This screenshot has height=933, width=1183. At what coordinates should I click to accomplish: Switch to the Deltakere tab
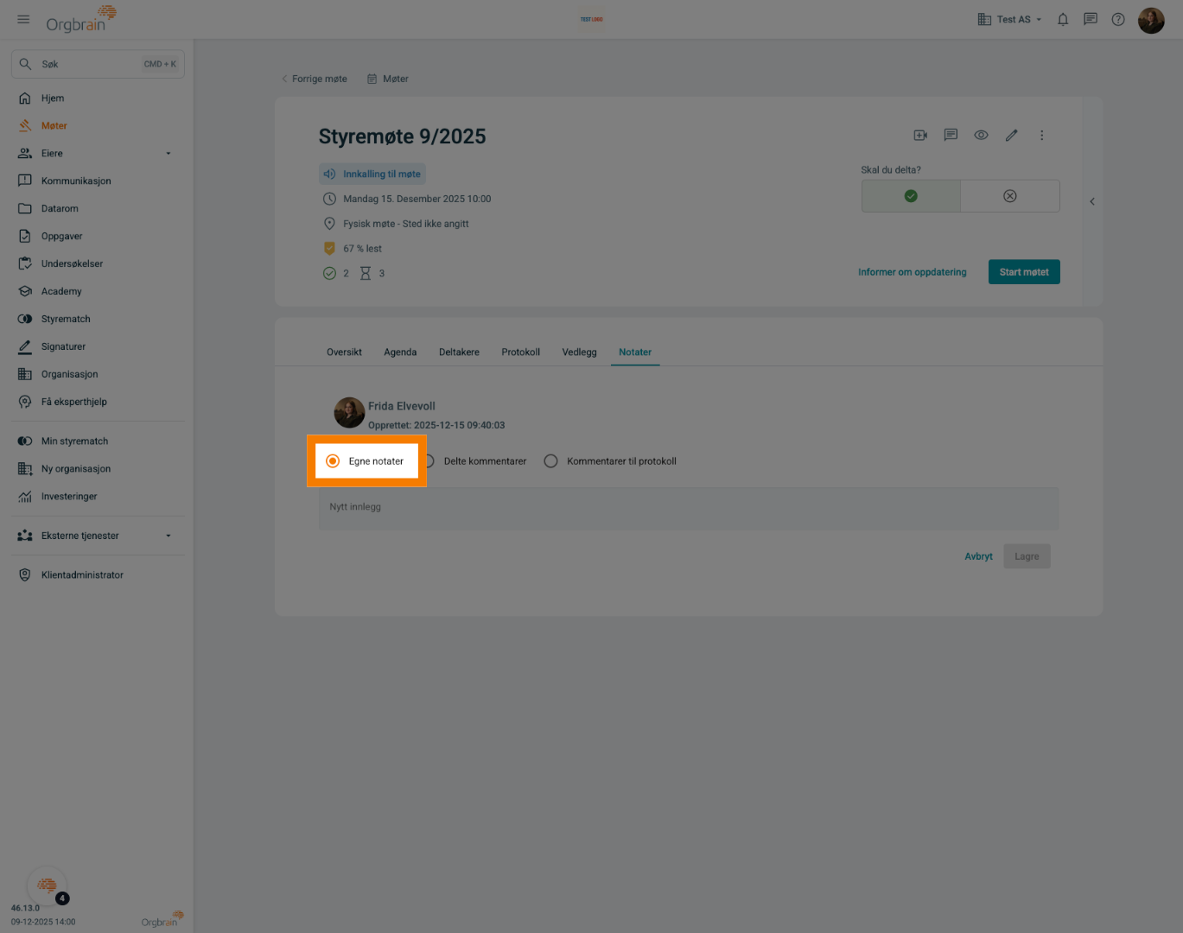pyautogui.click(x=459, y=352)
